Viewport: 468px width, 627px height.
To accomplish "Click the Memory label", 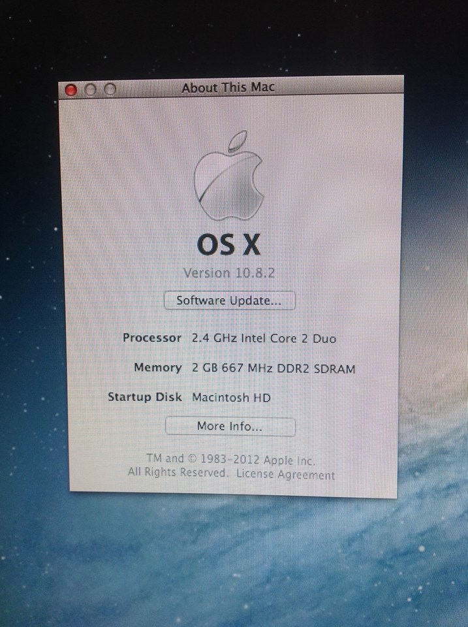I will [x=158, y=368].
